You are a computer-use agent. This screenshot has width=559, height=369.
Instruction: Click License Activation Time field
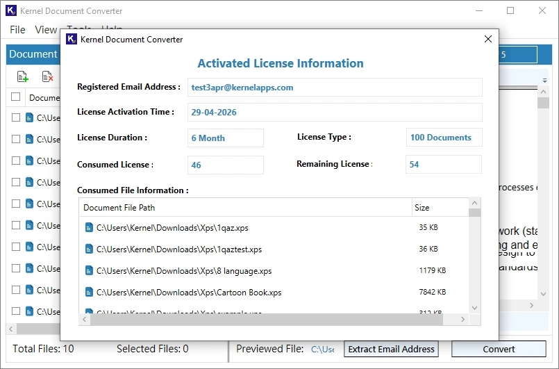click(335, 113)
